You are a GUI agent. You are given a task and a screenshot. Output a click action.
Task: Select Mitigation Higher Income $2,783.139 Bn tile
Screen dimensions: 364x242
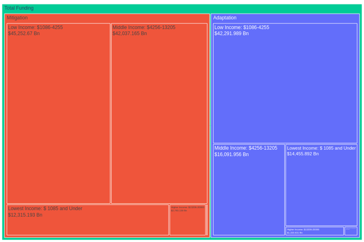coord(188,220)
